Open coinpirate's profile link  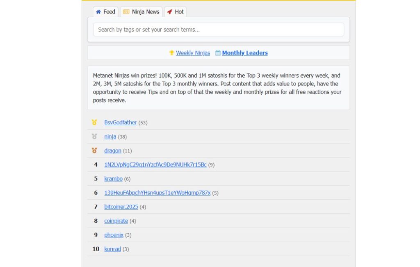click(x=116, y=221)
